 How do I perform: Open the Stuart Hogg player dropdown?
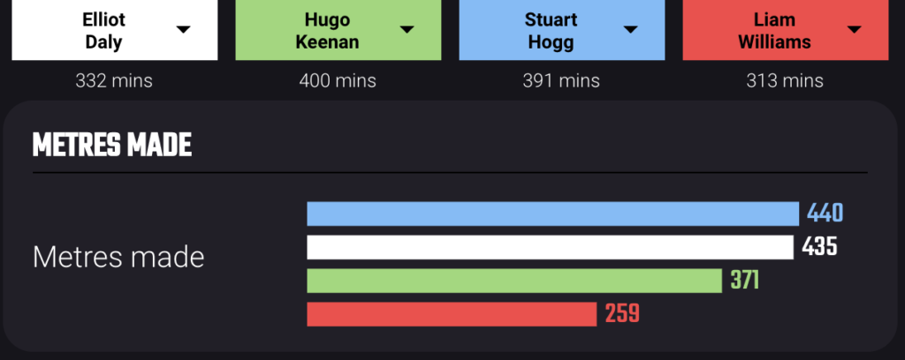click(561, 29)
